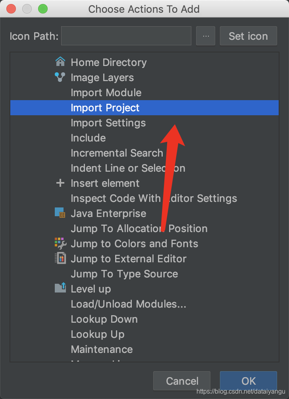
Task: Click the Home Directory house icon
Action: click(x=60, y=62)
